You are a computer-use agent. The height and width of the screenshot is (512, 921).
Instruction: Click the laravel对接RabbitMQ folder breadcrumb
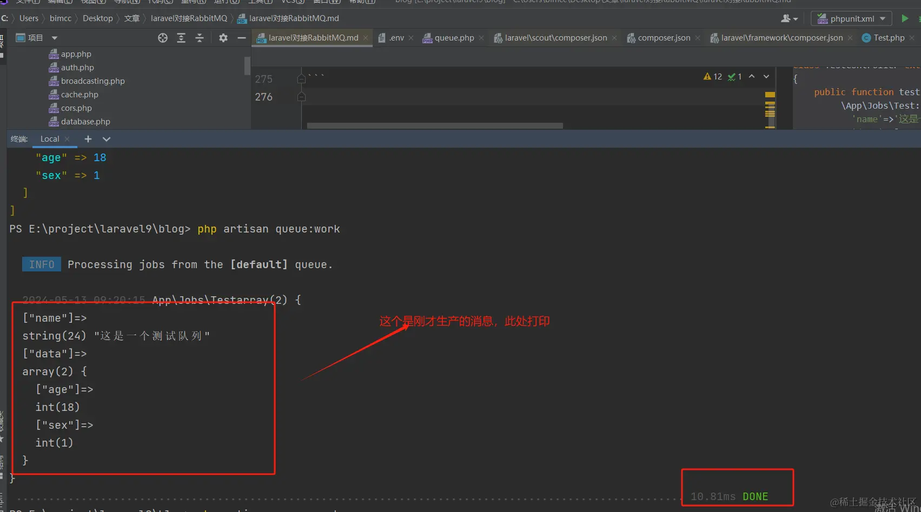[189, 18]
